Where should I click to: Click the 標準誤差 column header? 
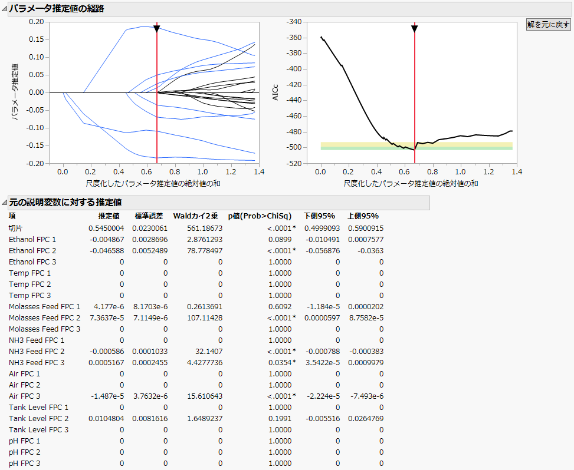[x=148, y=216]
